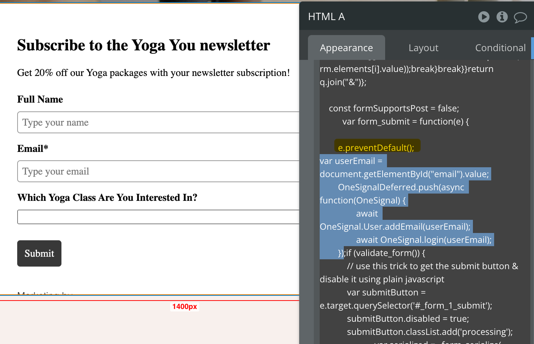Click the comment bubble icon
Viewport: 534px width, 344px height.
pyautogui.click(x=520, y=17)
